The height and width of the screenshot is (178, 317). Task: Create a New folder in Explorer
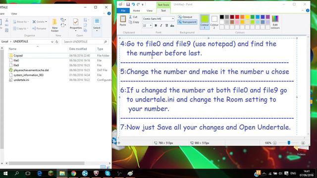[54, 25]
